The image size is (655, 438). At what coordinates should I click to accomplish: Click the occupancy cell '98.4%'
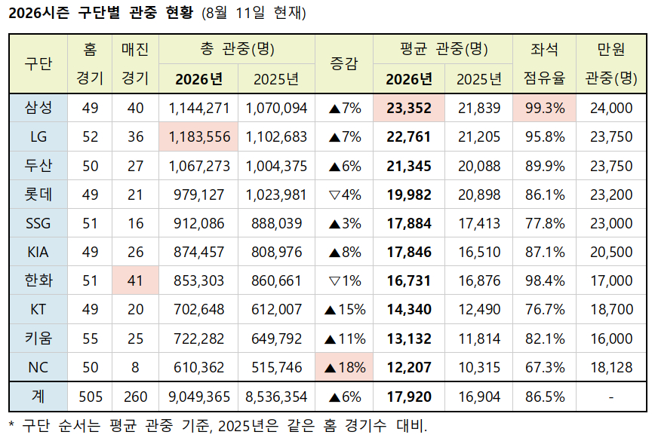pyautogui.click(x=545, y=280)
